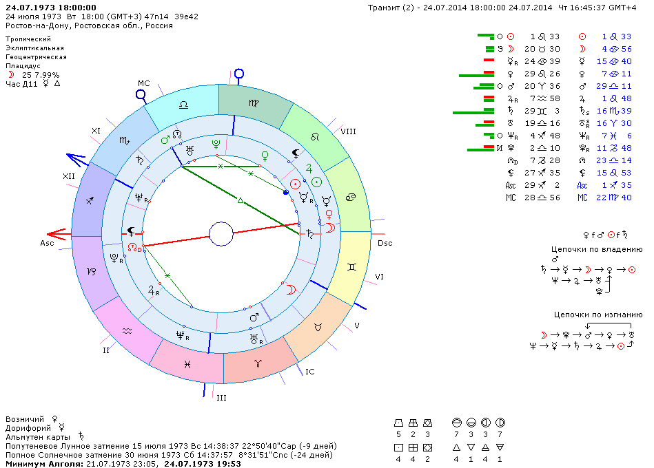Click the natal date header 24.07.1973 18:00:00
This screenshot has height=468, width=654.
[51, 7]
